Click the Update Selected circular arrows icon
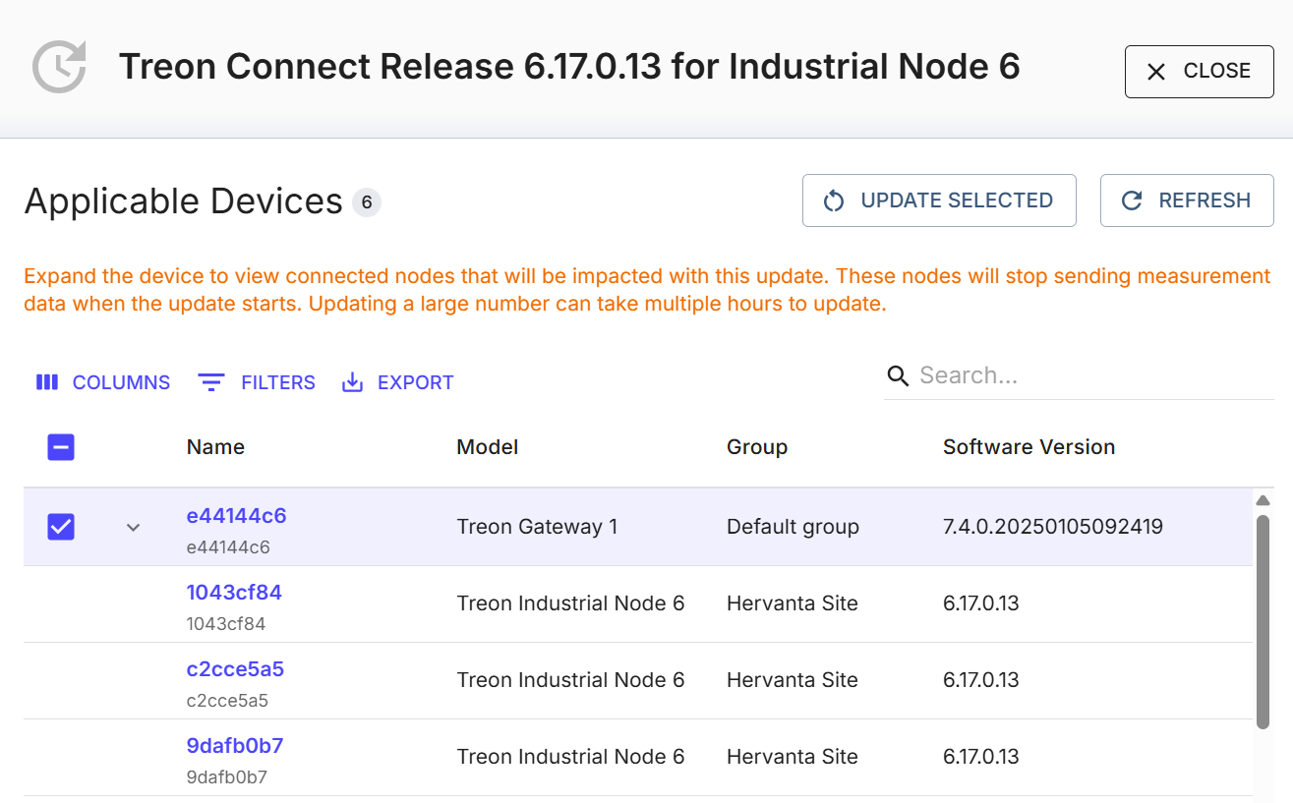Image resolution: width=1293 pixels, height=803 pixels. [834, 201]
